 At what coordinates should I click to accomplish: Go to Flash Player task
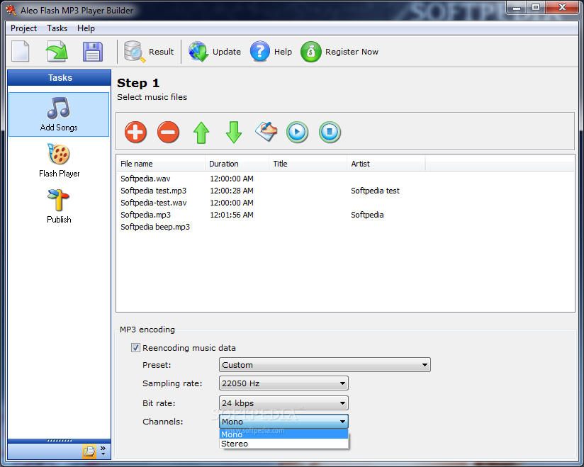click(x=59, y=160)
